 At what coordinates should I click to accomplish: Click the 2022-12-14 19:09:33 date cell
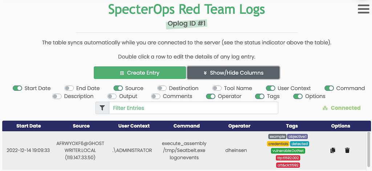pos(28,150)
